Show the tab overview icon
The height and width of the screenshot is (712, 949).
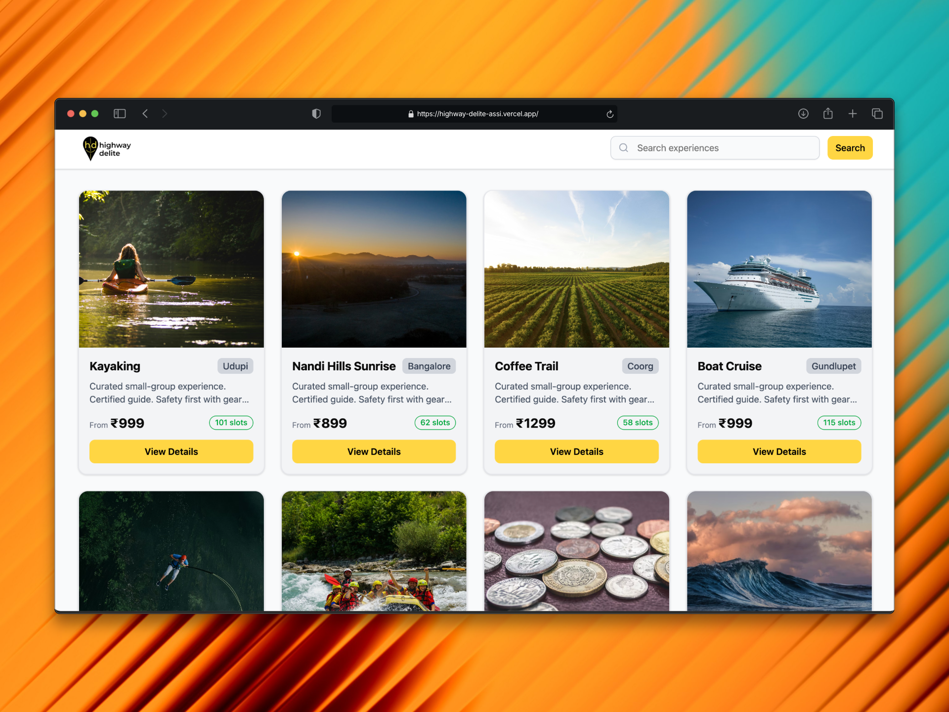click(877, 114)
